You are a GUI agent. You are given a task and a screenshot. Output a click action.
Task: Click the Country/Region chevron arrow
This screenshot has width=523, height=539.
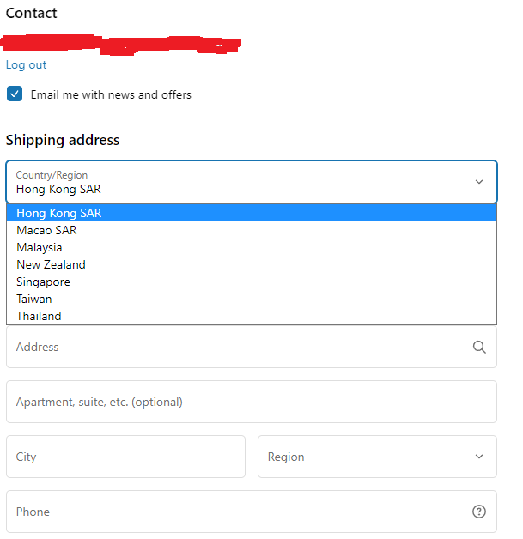tap(479, 181)
